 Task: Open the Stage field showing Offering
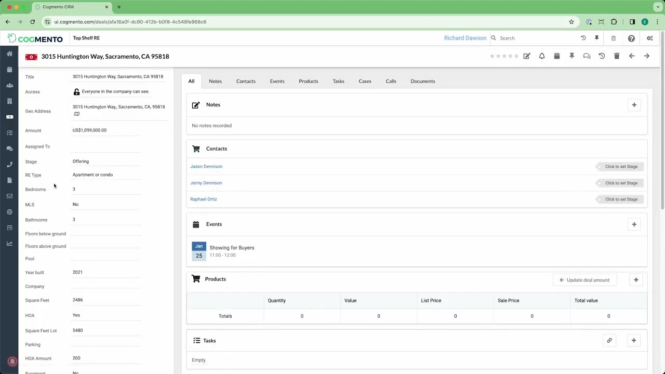pyautogui.click(x=106, y=162)
